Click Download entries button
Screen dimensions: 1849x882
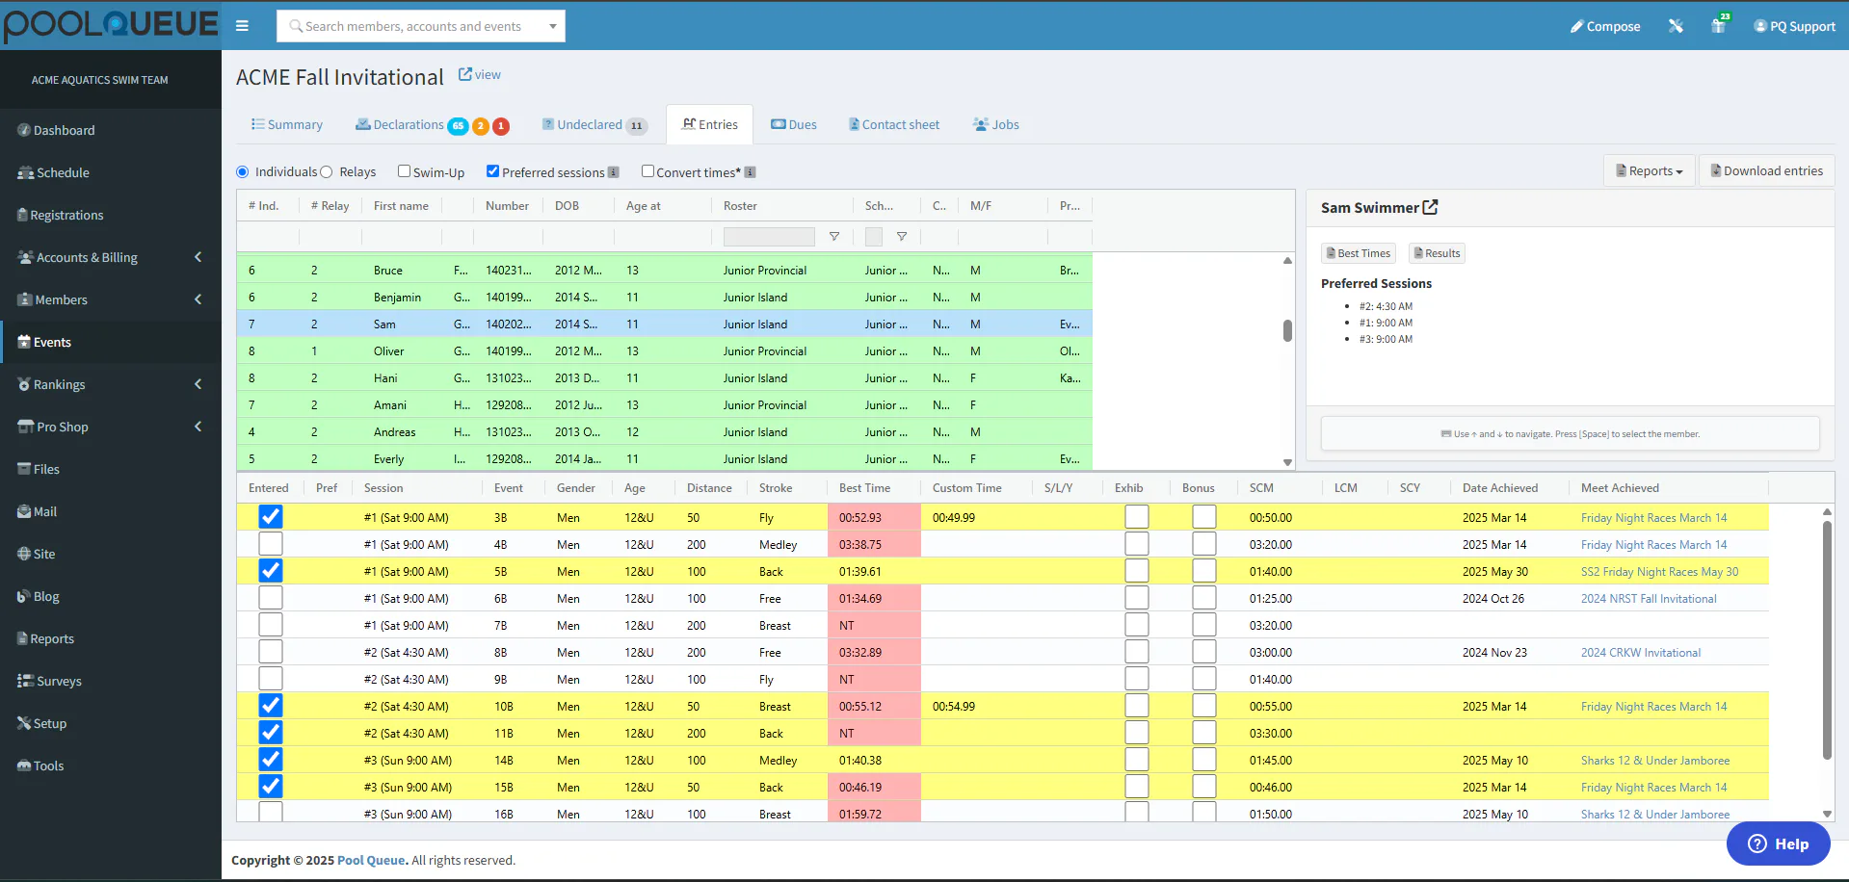(x=1767, y=170)
